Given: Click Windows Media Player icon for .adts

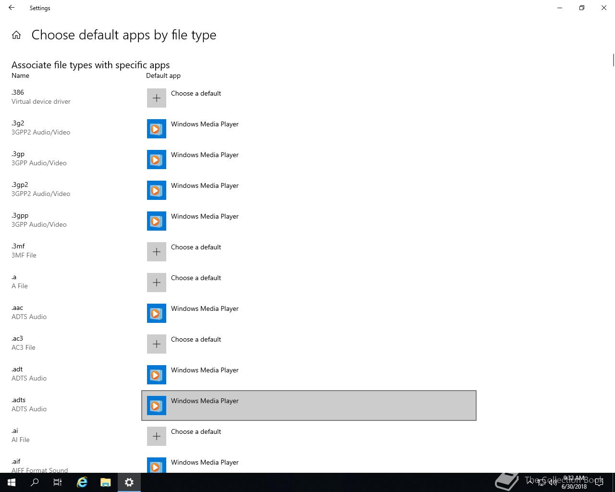Looking at the screenshot, I should click(x=157, y=406).
